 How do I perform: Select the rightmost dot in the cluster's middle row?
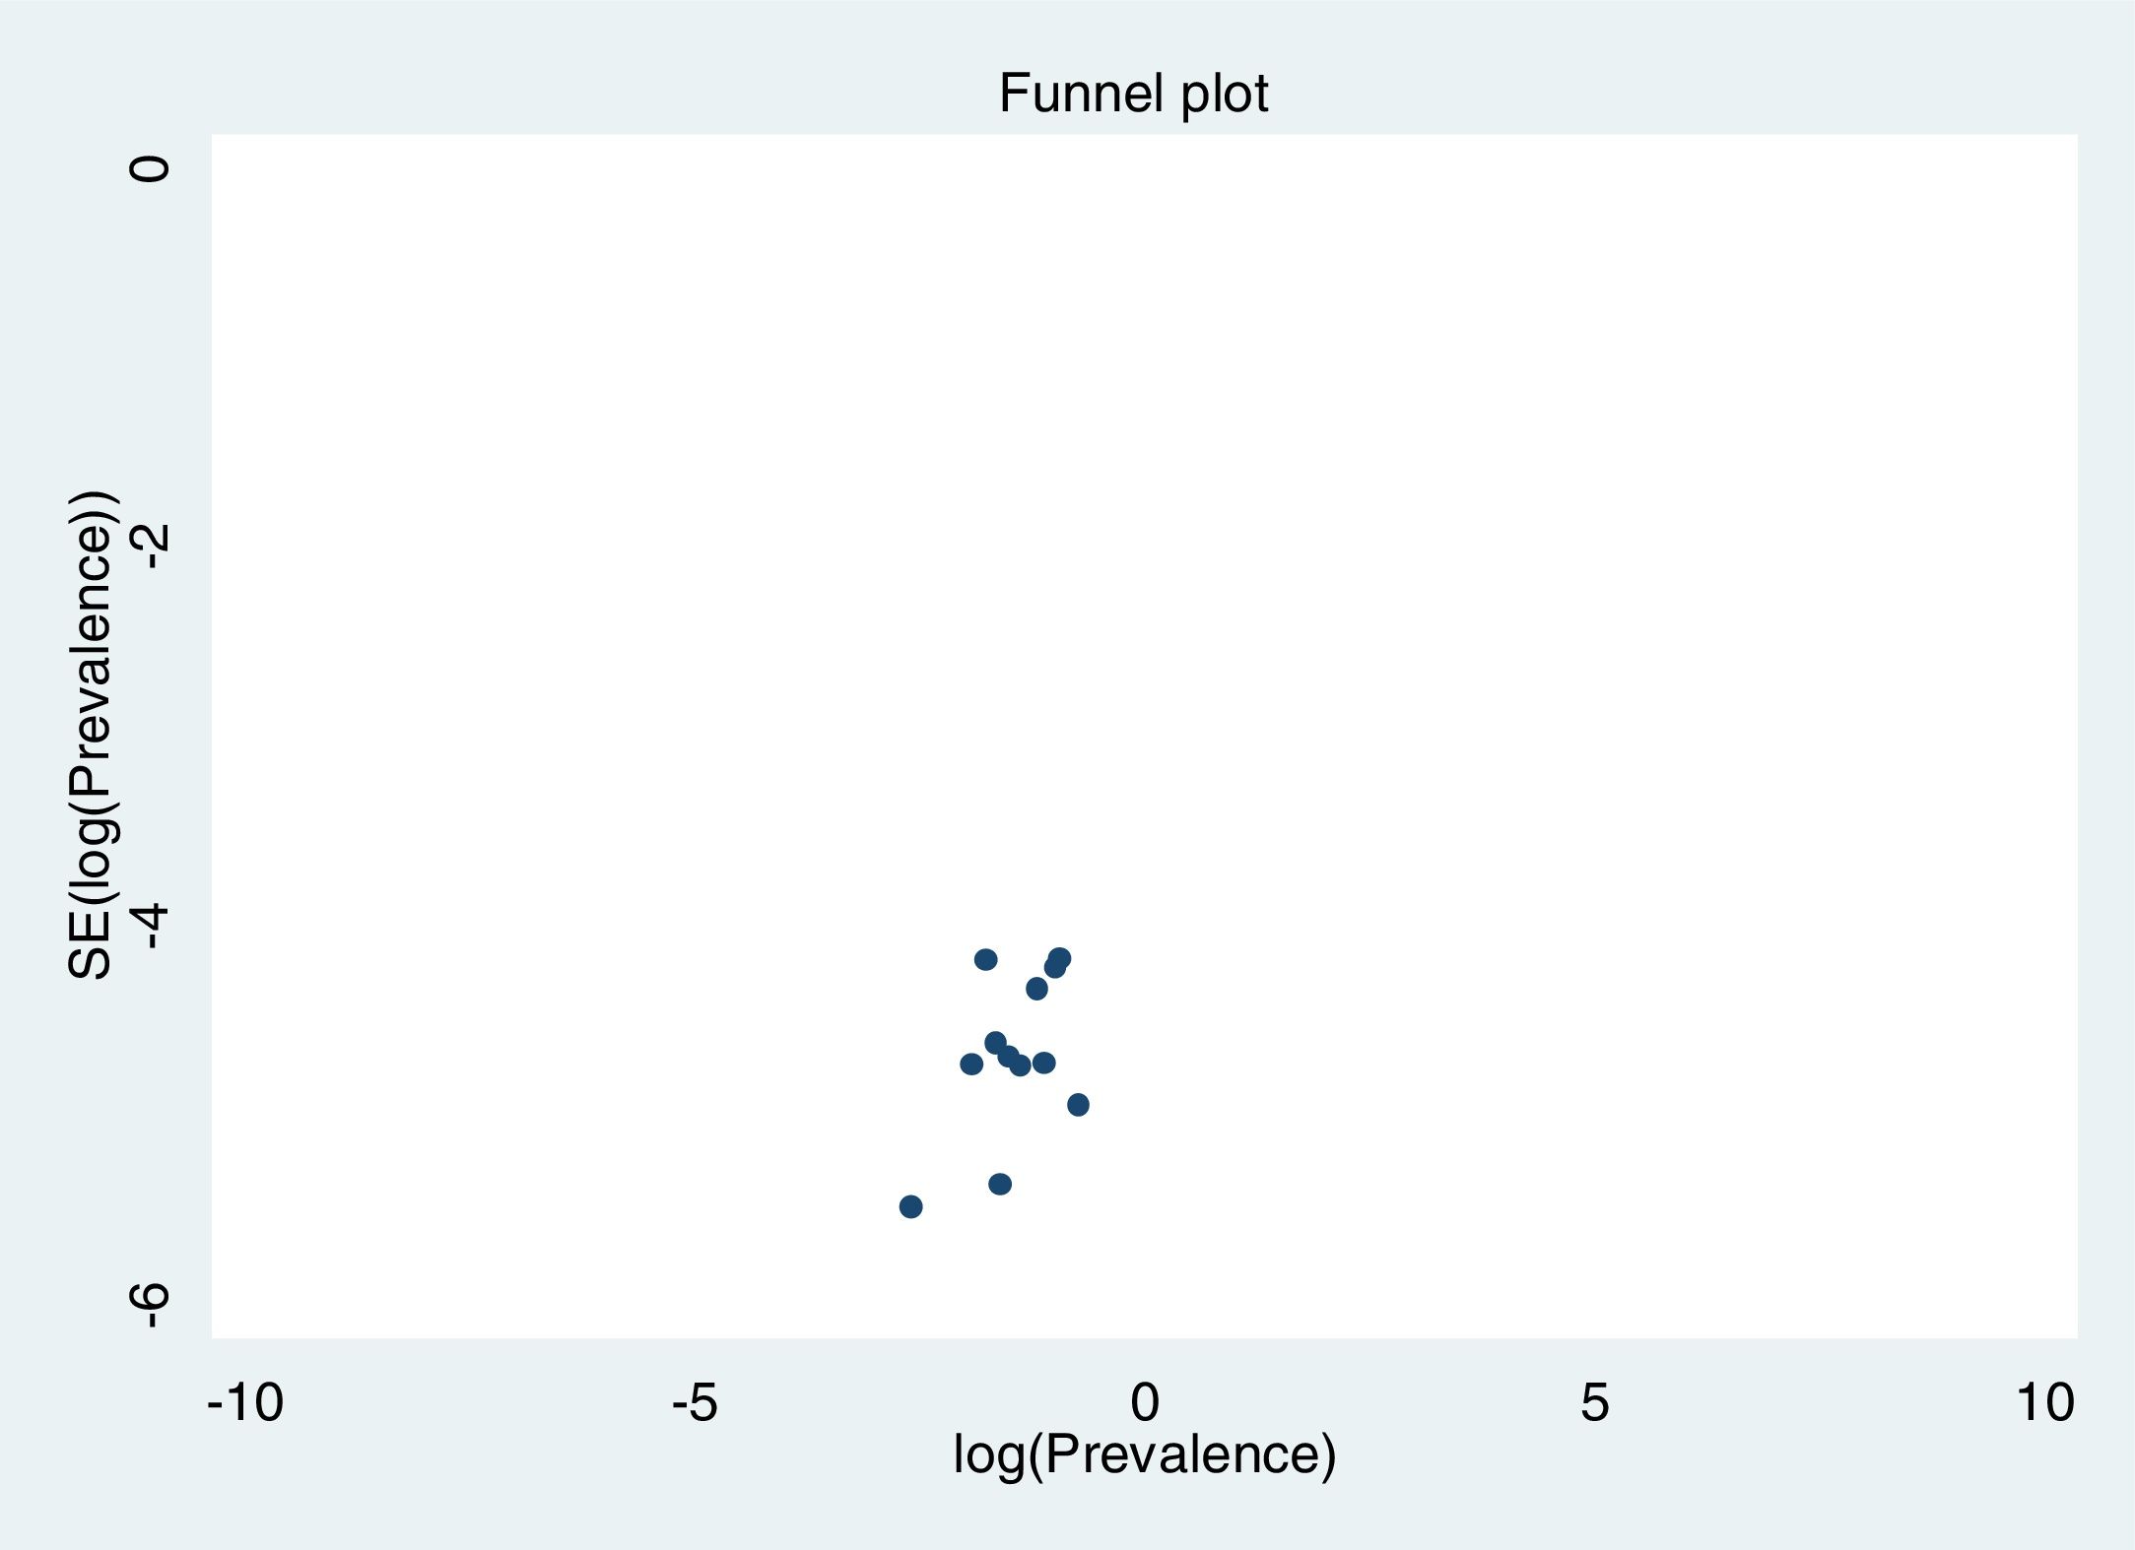point(1044,1063)
